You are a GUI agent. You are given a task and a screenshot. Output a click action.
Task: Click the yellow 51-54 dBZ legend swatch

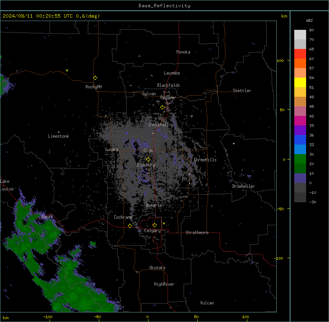(300, 83)
